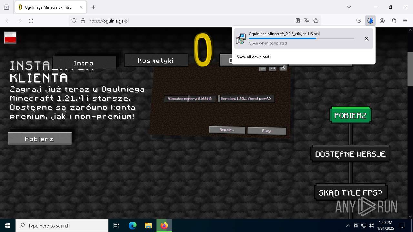Image resolution: width=413 pixels, height=232 pixels.
Task: Open the clock and date flyout
Action: click(386, 226)
